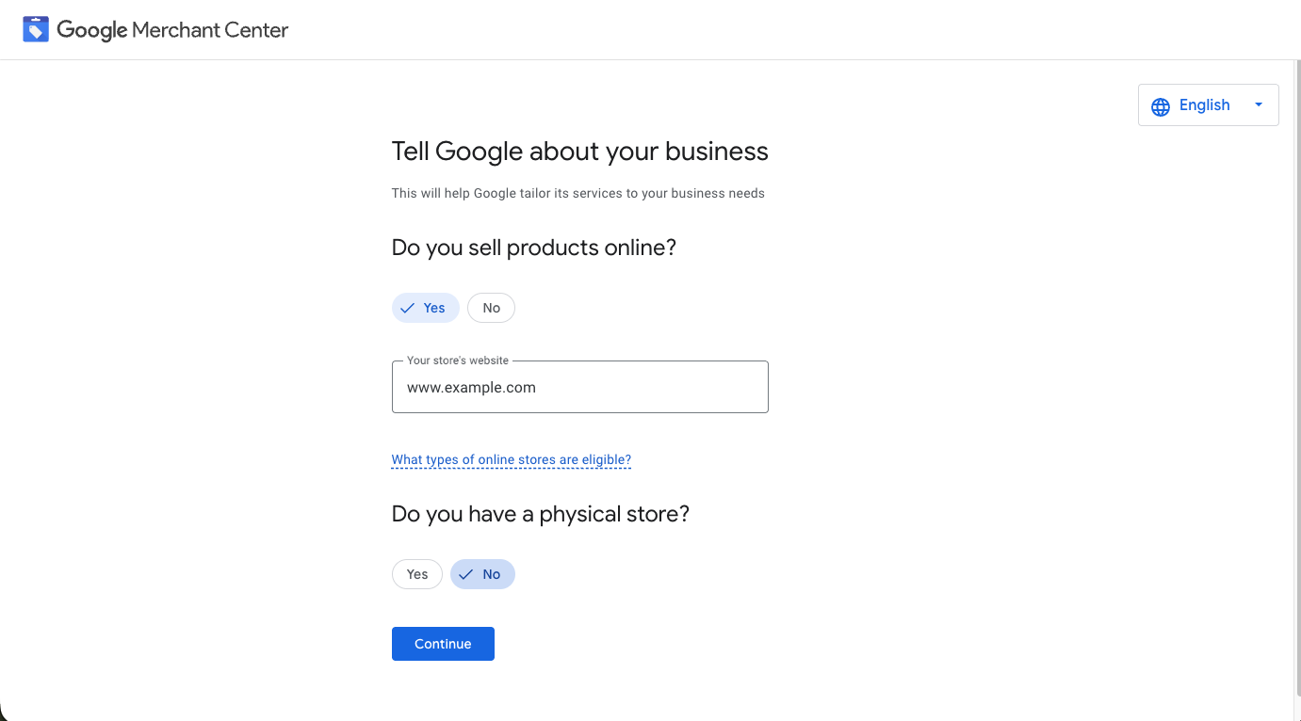The image size is (1301, 721).
Task: Click the Google Merchant Center wordmark
Action: point(172,30)
